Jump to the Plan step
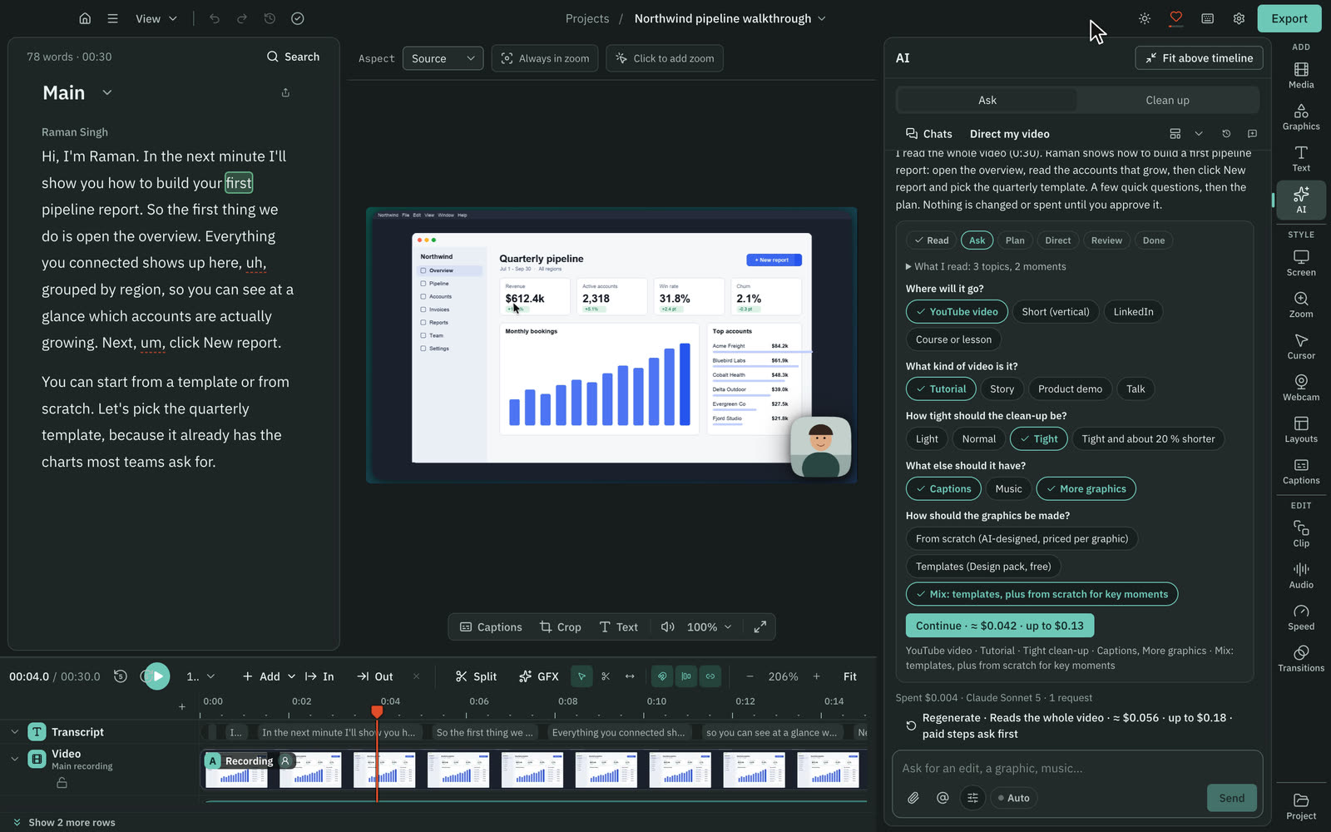This screenshot has width=1331, height=832. click(x=1015, y=240)
